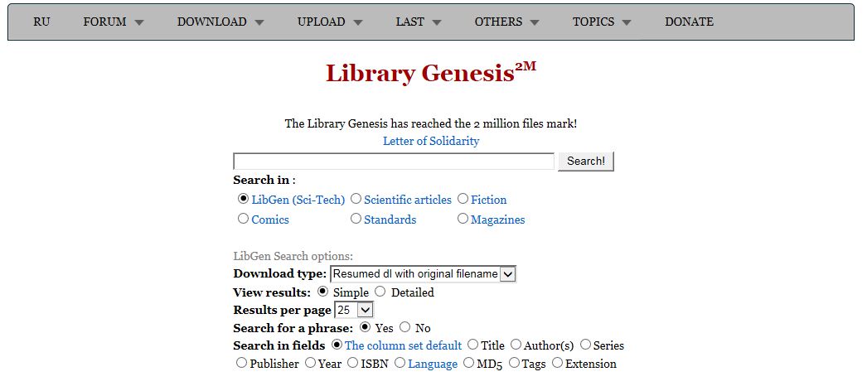The width and height of the screenshot is (867, 391).
Task: Choose Fiction as search category
Action: [x=463, y=199]
